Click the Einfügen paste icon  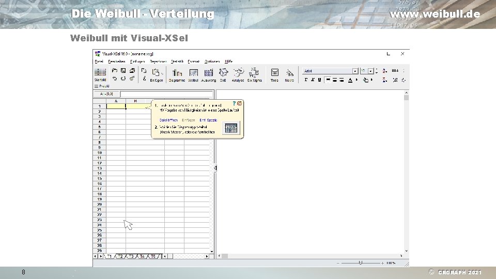(156, 75)
